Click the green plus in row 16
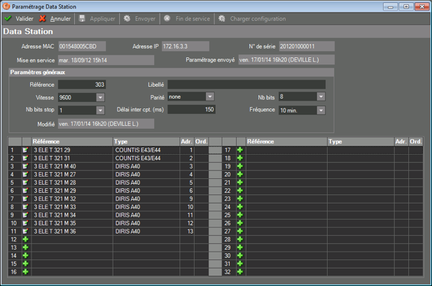432x286 pixels. [26, 271]
